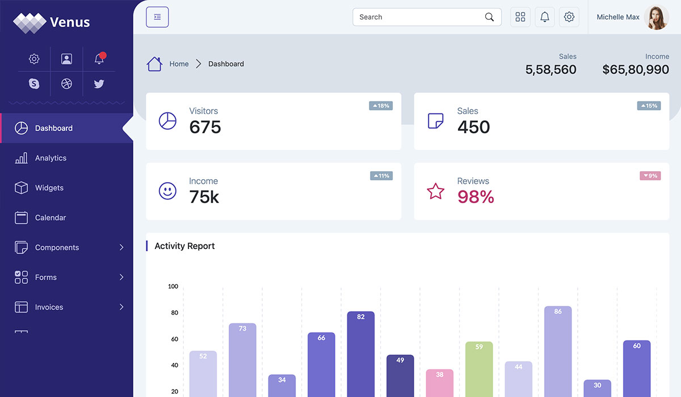Click the Dribbble icon in sidebar
This screenshot has height=397, width=681.
pyautogui.click(x=66, y=84)
